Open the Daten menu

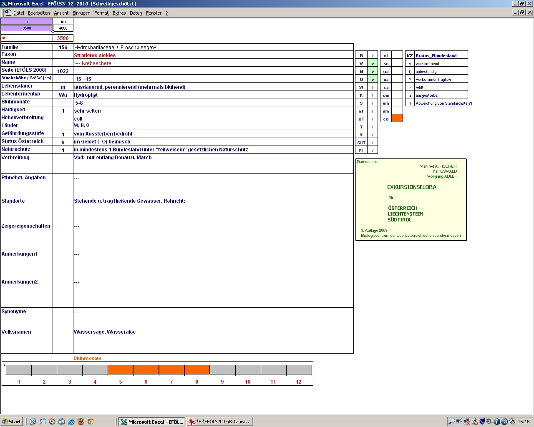(136, 13)
